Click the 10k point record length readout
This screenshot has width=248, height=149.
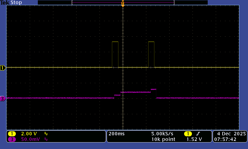(x=163, y=139)
